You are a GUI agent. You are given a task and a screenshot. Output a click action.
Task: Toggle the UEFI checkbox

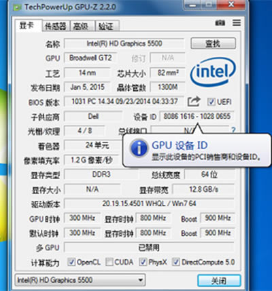pos(211,102)
